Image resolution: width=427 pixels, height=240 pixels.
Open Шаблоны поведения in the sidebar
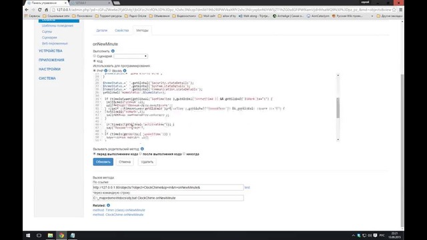pyautogui.click(x=57, y=25)
